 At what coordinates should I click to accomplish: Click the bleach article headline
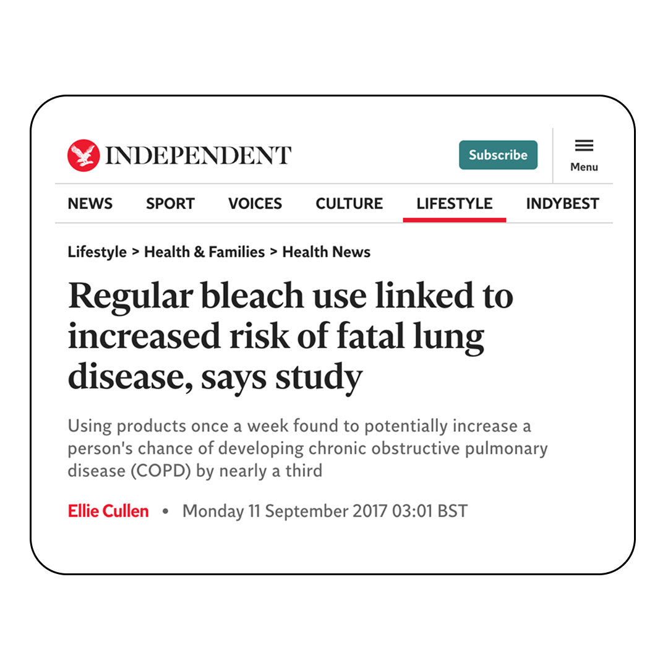tap(291, 336)
